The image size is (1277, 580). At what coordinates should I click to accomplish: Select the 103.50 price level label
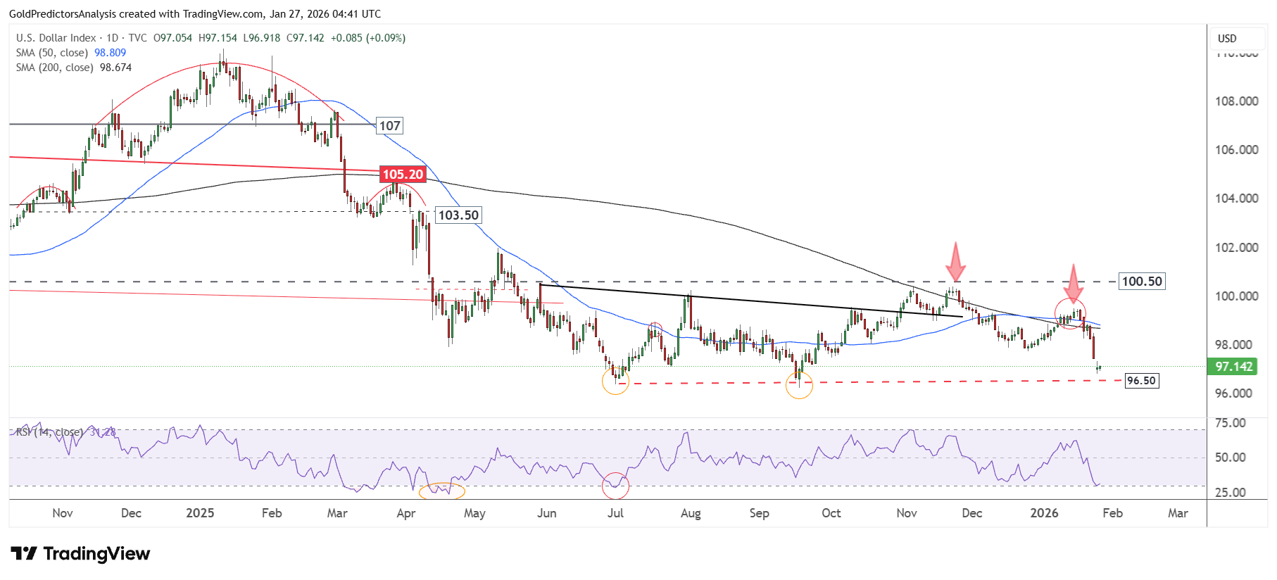[458, 215]
